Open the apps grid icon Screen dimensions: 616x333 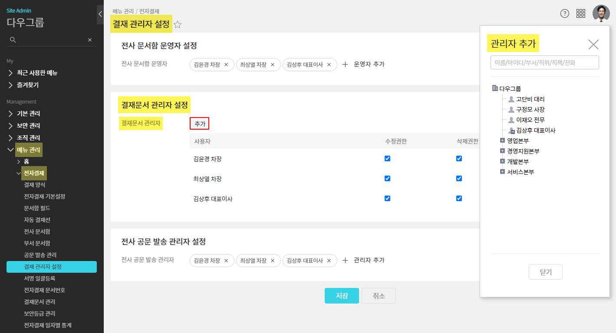point(581,13)
